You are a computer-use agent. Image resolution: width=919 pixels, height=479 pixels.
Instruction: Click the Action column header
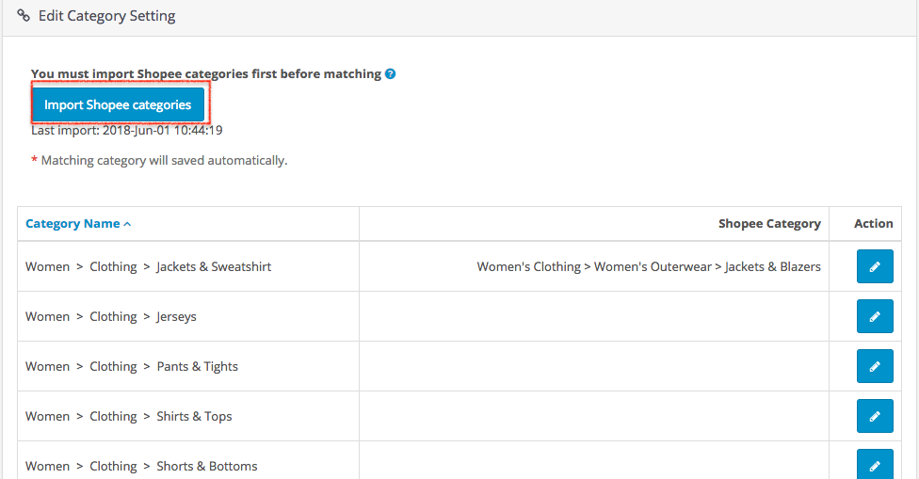pyautogui.click(x=873, y=223)
